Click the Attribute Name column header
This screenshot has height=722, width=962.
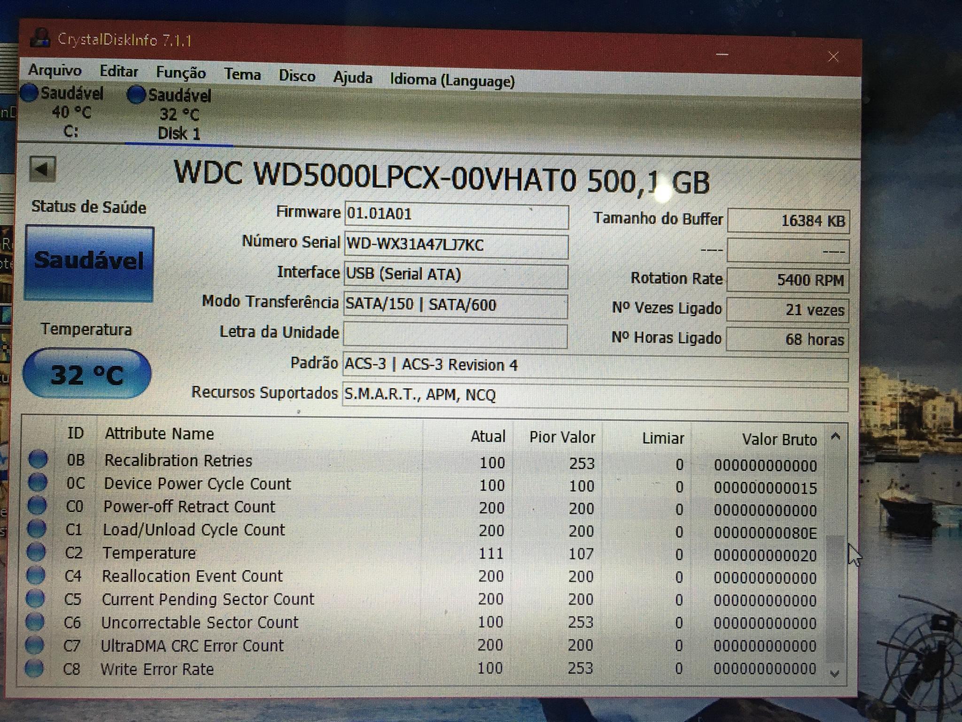tap(159, 433)
